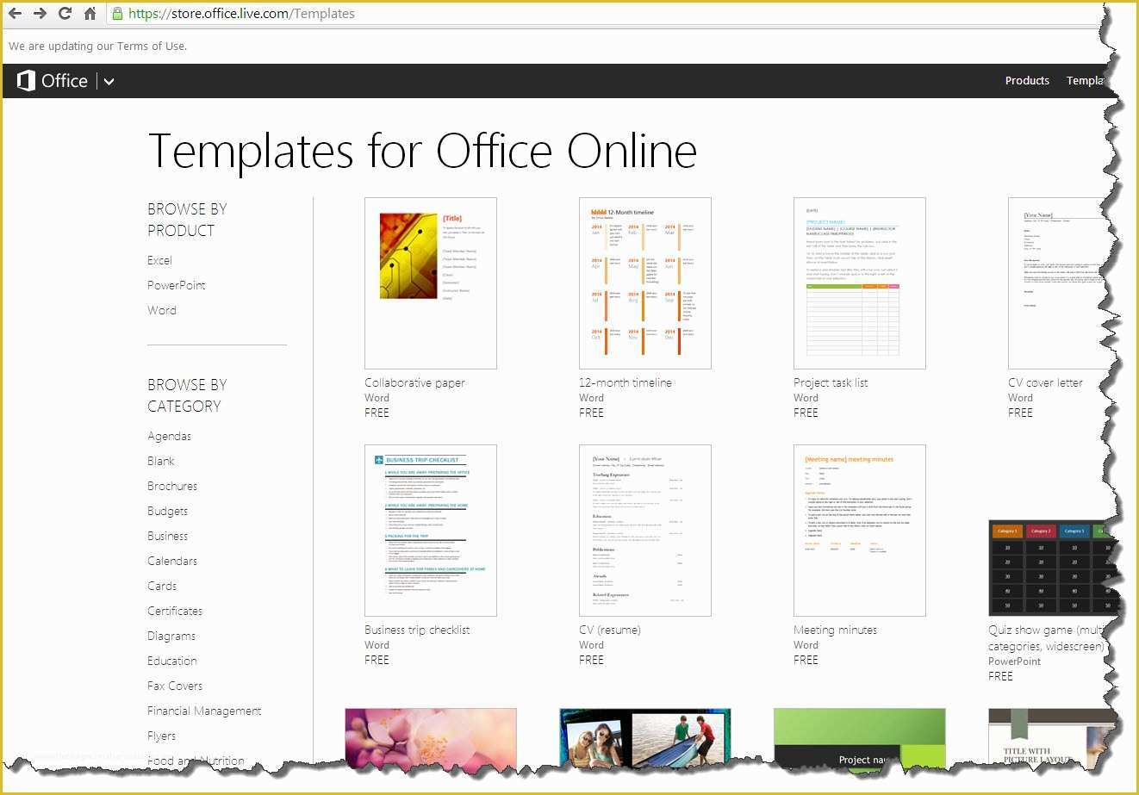Screen dimensions: 1139x795
Task: Open Business trip checklist thumbnail
Action: tap(431, 531)
